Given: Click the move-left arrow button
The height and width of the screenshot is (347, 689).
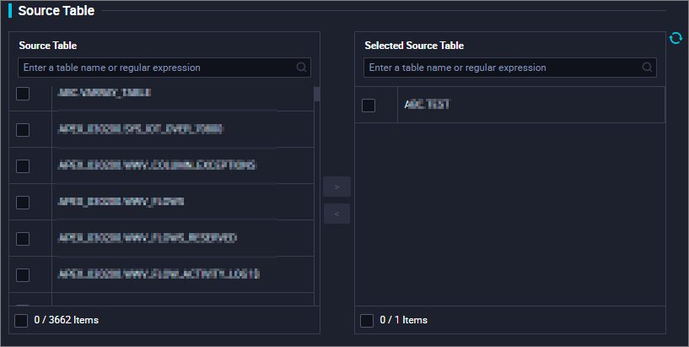Looking at the screenshot, I should point(337,214).
